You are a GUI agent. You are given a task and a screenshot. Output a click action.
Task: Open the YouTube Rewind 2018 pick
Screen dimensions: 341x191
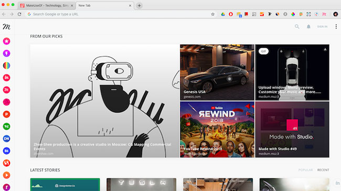coord(217,130)
